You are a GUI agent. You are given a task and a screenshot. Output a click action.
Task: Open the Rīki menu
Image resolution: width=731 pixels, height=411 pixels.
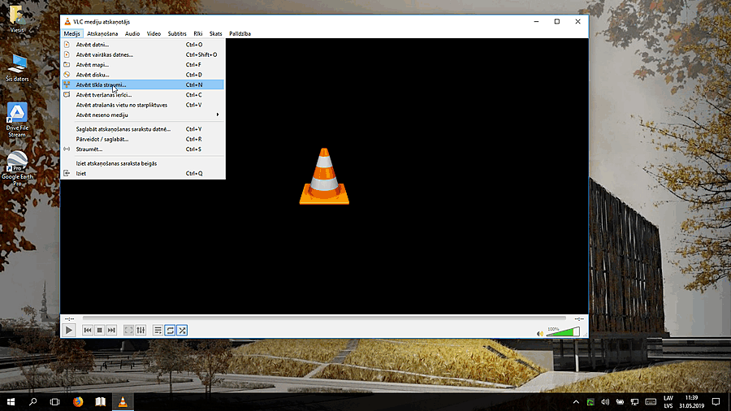[x=198, y=33]
